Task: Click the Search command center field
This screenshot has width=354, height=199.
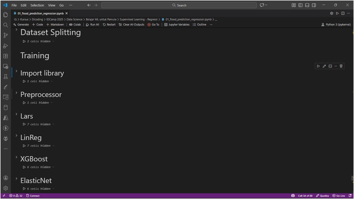Action: 179,5
